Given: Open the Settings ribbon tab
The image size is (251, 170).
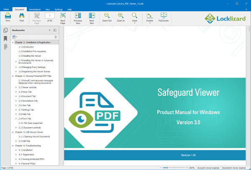Looking at the screenshot, I should pyautogui.click(x=59, y=10).
